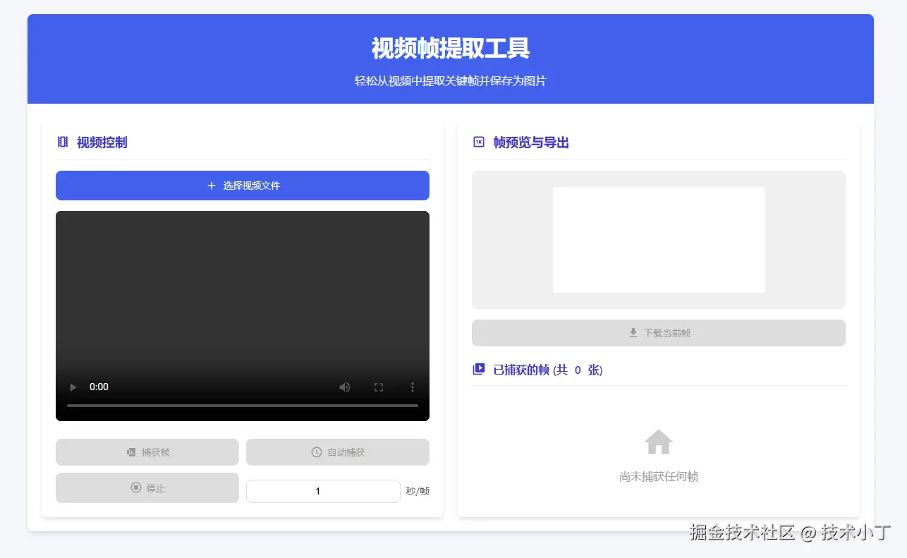Play the video with the play icon

73,387
